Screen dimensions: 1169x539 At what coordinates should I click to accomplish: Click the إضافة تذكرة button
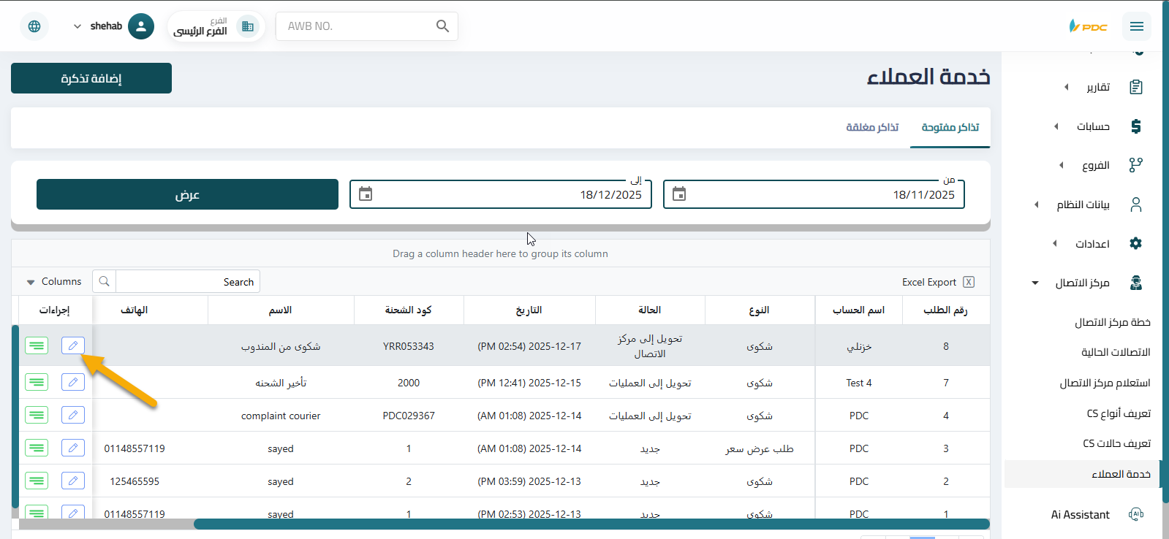(91, 78)
